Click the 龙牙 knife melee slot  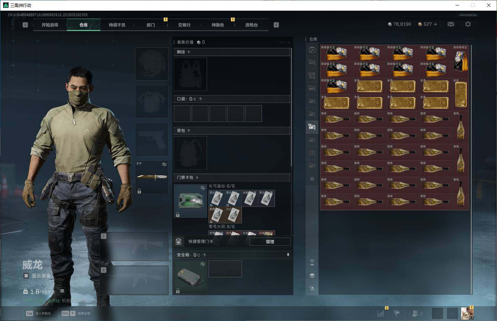pos(152,177)
